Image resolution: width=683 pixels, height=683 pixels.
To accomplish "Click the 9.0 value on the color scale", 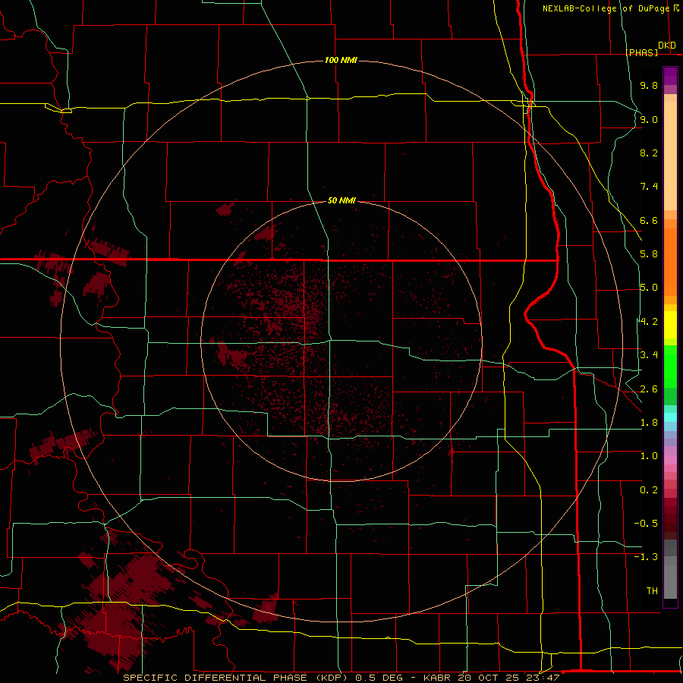I will [x=649, y=119].
